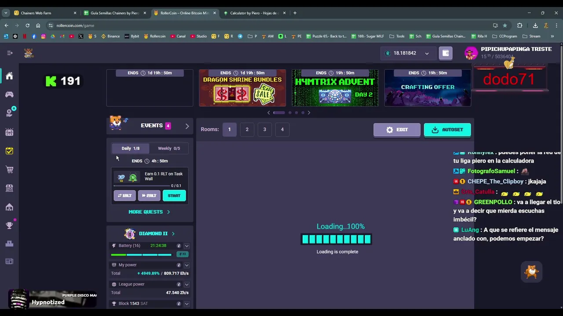
Task: Switch to Guía Semillas Chainers browser tab
Action: (114, 13)
